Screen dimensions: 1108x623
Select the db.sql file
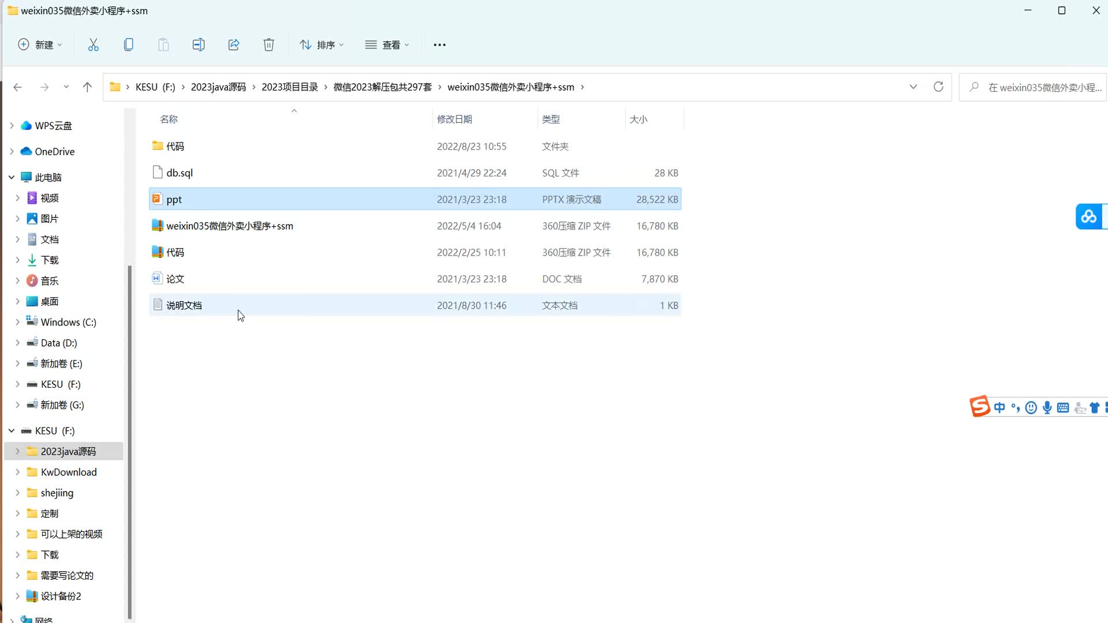[x=179, y=172]
